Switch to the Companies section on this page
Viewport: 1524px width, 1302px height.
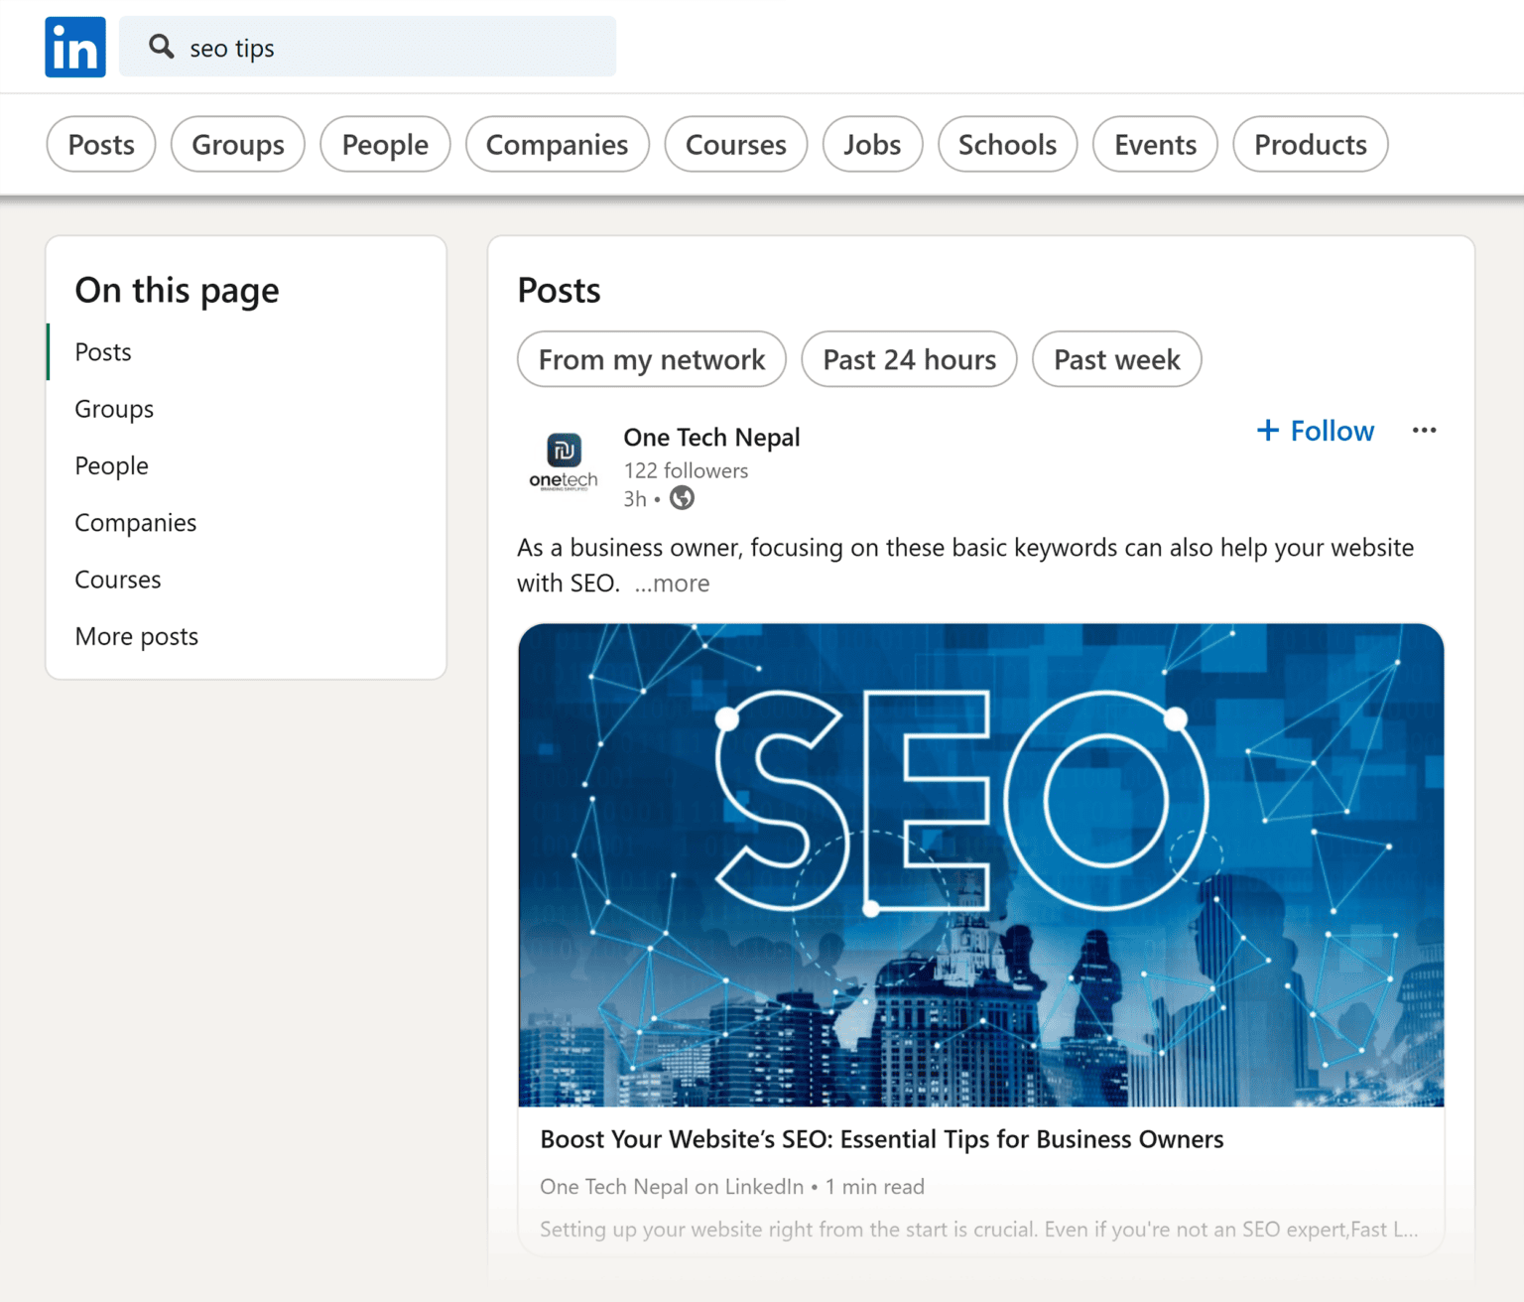pos(135,522)
